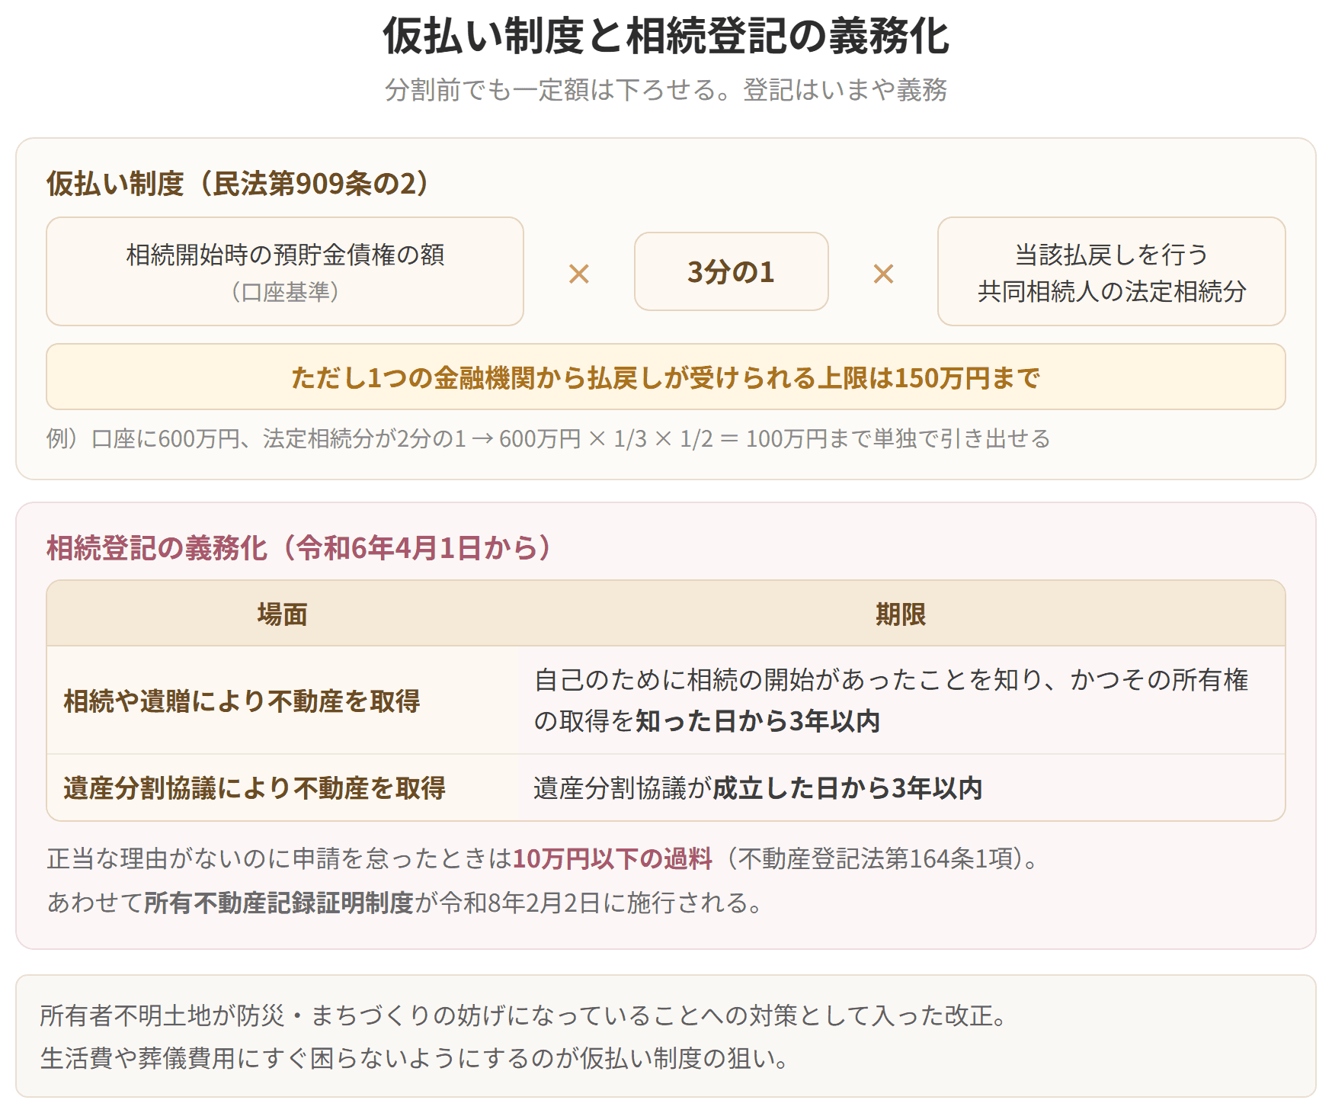The image size is (1332, 1113).
Task: Click the multiplication sign before 3分の1
Action: pyautogui.click(x=579, y=274)
